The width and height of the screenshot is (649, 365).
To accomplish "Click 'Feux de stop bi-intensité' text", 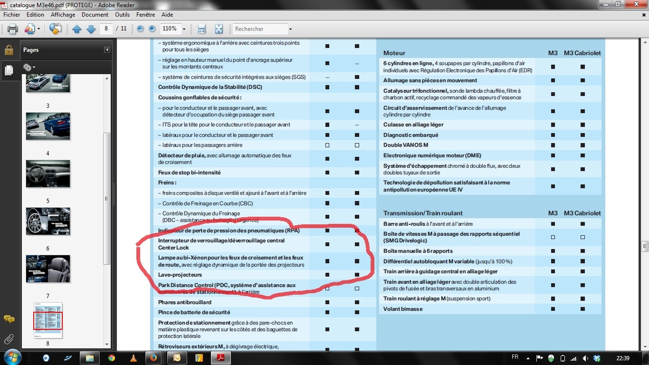I will (x=190, y=173).
